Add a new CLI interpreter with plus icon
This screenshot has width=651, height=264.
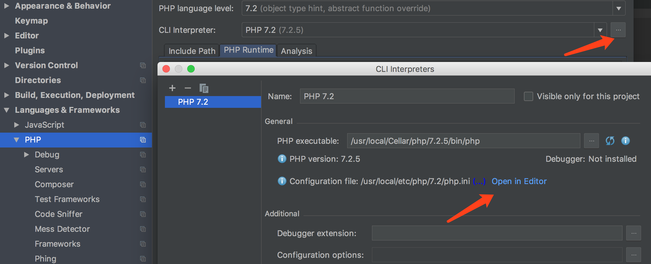(x=172, y=88)
